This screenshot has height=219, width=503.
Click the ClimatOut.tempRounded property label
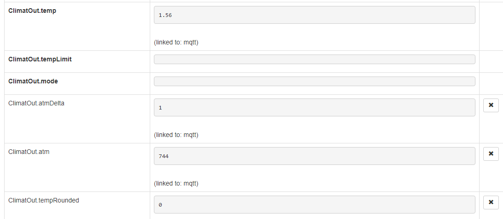click(44, 200)
